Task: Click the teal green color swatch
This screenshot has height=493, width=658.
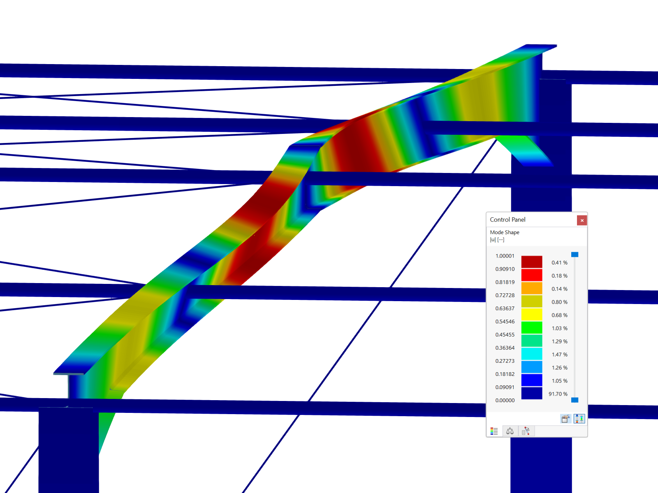Action: (532, 341)
